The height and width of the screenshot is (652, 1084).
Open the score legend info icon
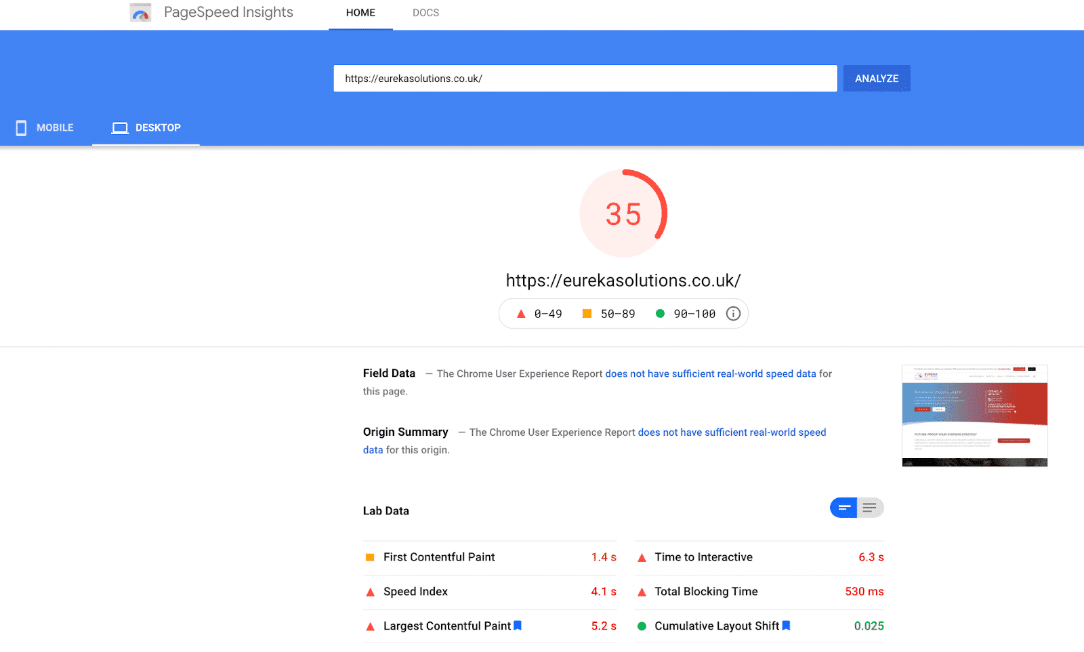[x=732, y=313]
